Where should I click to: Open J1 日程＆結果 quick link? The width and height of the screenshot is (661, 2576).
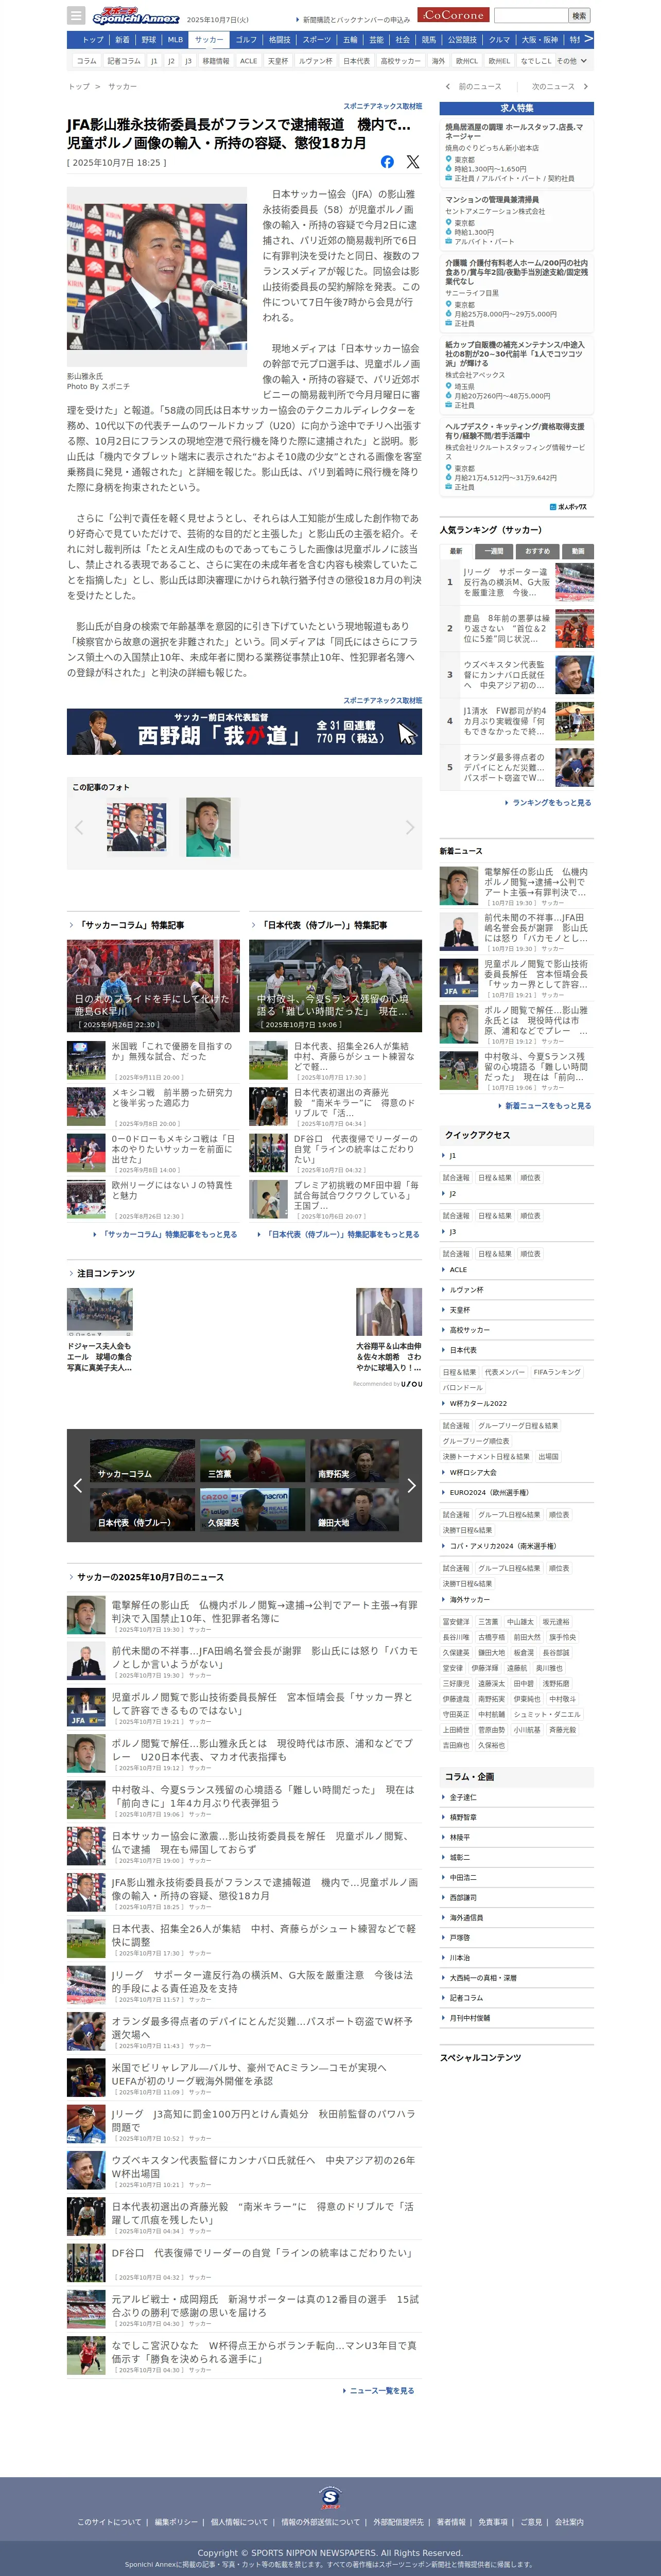494,1178
